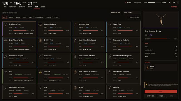Viewport: 181px width, 101px height.
Task: Click Basic Helm of Dexterity icon
Action: 110,72
